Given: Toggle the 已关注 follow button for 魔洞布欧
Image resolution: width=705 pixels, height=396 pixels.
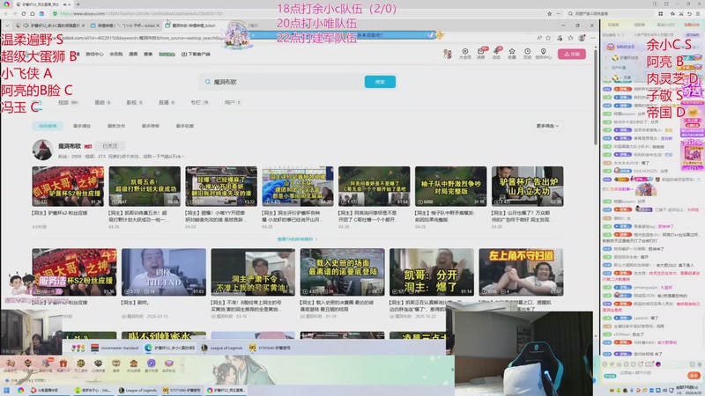Looking at the screenshot, I should coord(109,146).
